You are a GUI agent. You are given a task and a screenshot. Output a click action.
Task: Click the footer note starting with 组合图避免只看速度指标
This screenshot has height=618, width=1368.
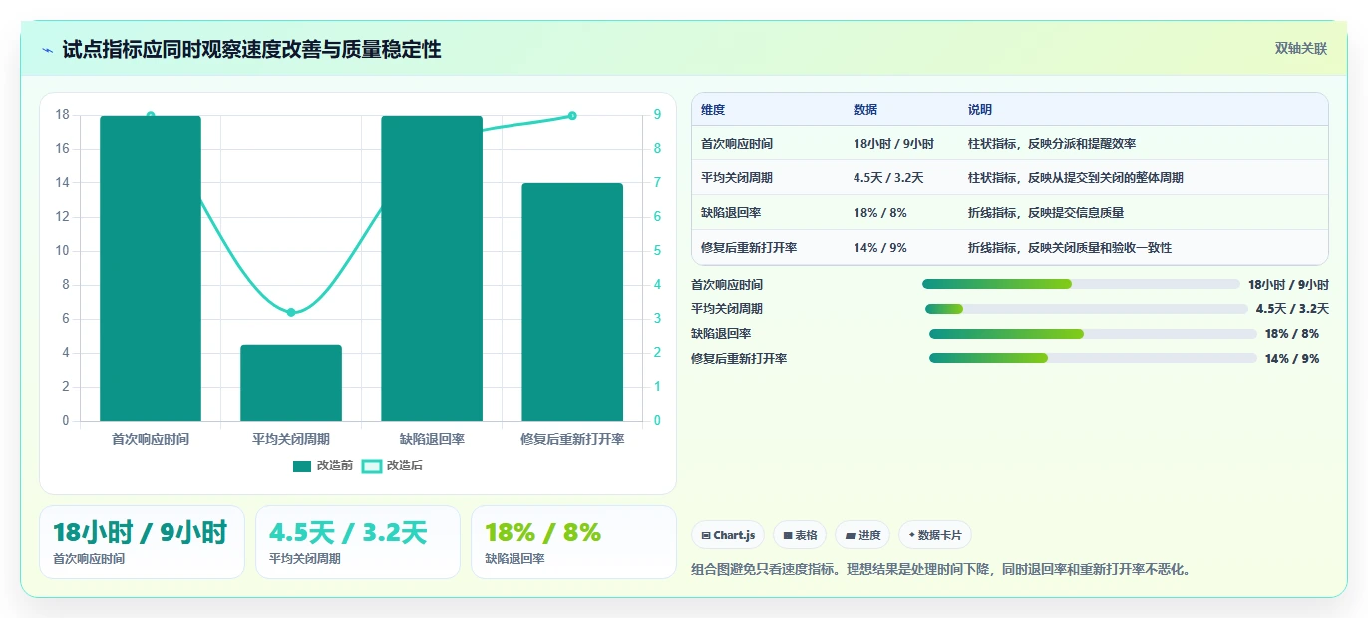(941, 570)
